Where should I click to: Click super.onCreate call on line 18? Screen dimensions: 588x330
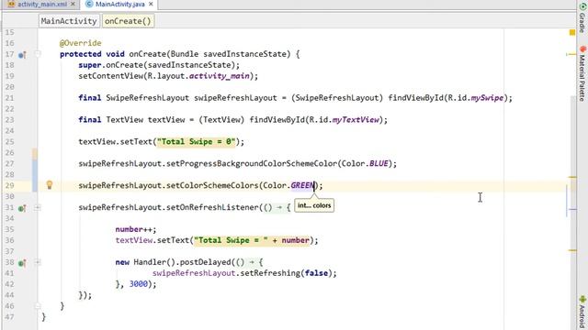[159, 65]
